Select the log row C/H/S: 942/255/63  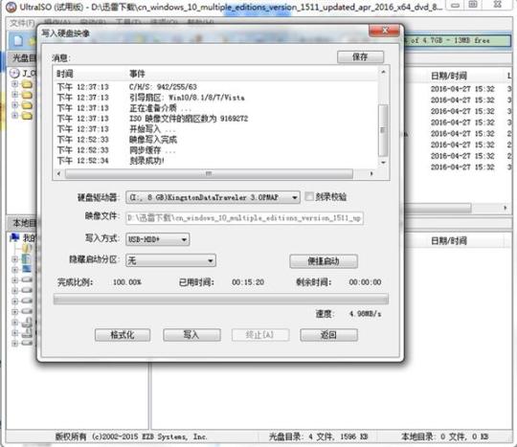pos(216,87)
